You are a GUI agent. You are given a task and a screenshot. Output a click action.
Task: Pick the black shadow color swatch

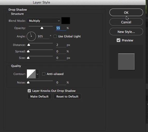pyautogui.click(x=66, y=20)
